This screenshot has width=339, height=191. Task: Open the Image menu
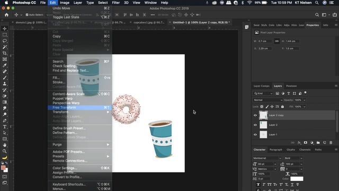(65, 3)
